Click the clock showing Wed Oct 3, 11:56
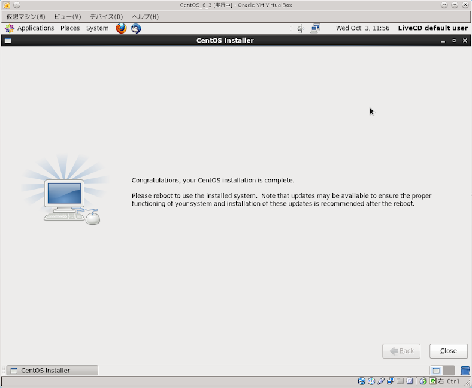This screenshot has height=388, width=472. (x=362, y=28)
